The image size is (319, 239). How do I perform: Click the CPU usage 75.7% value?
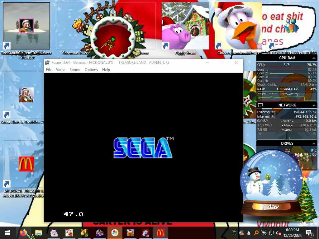pyautogui.click(x=312, y=65)
